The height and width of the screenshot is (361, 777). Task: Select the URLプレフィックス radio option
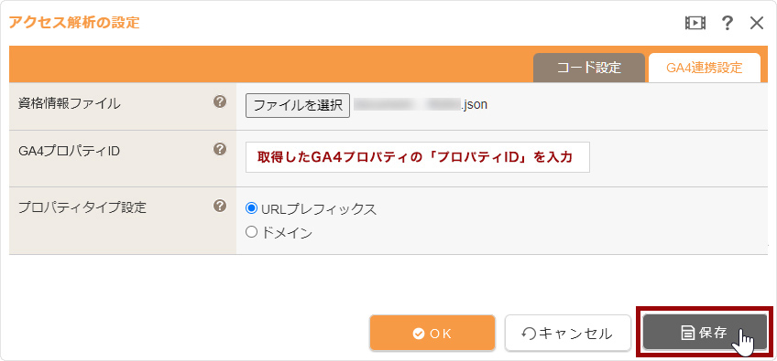tap(251, 208)
